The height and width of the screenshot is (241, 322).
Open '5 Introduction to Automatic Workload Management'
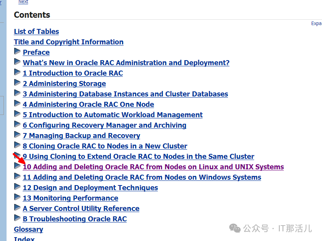pos(112,115)
